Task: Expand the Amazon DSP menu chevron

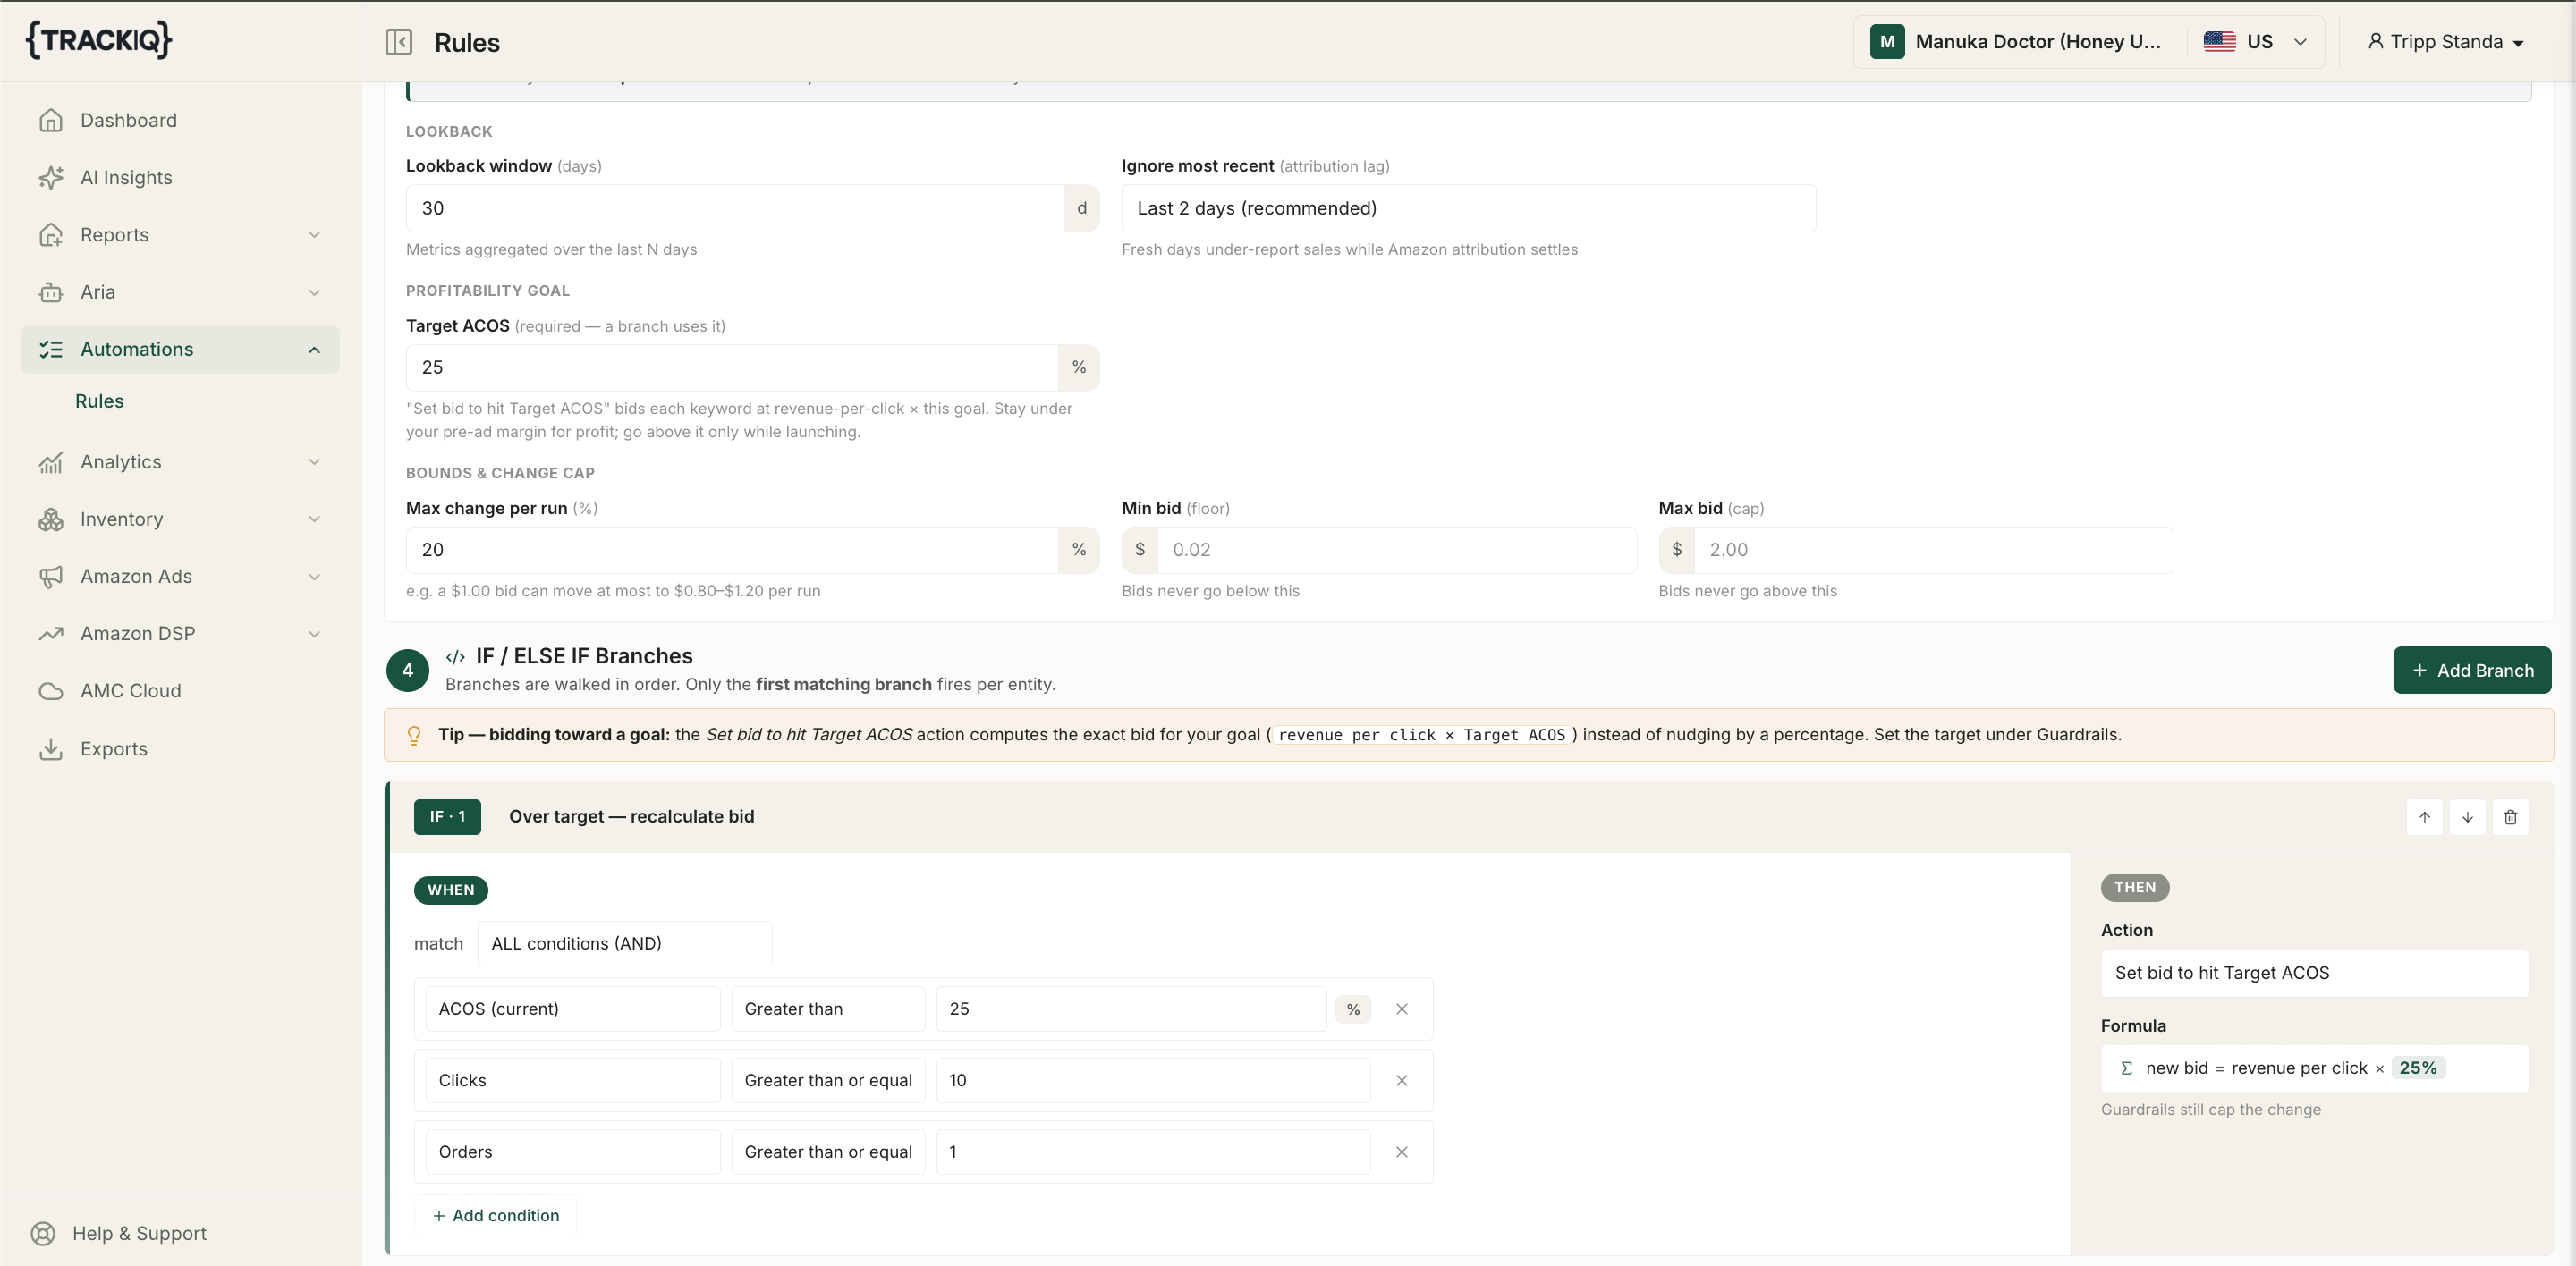Action: click(314, 634)
